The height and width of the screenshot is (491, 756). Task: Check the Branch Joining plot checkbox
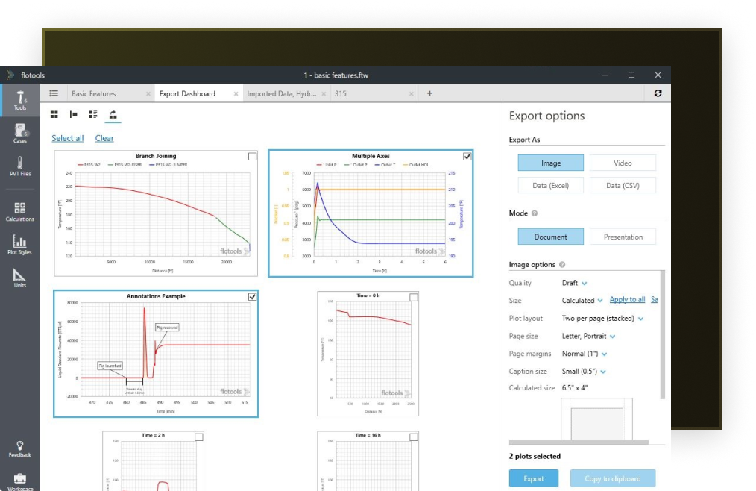pos(252,157)
